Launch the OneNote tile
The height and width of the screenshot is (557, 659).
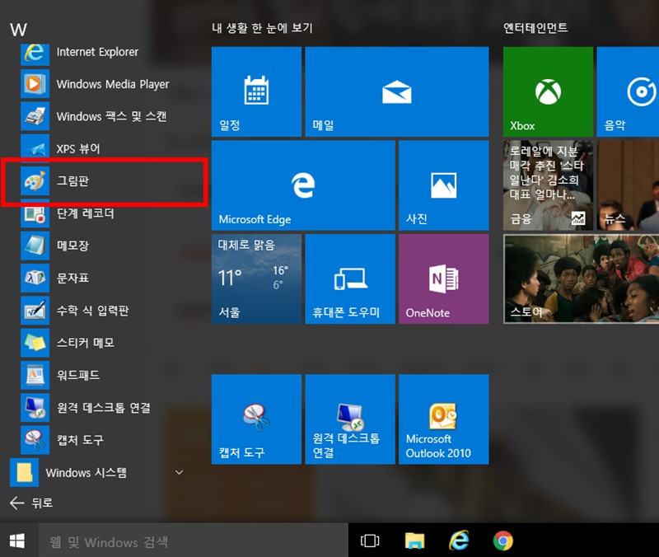(x=444, y=279)
